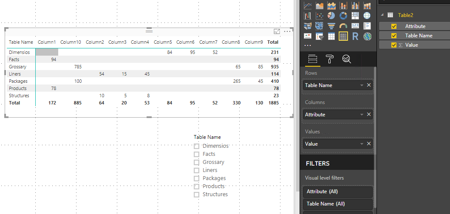
Task: Choose Line and clustered column chart
Action: pos(355,6)
